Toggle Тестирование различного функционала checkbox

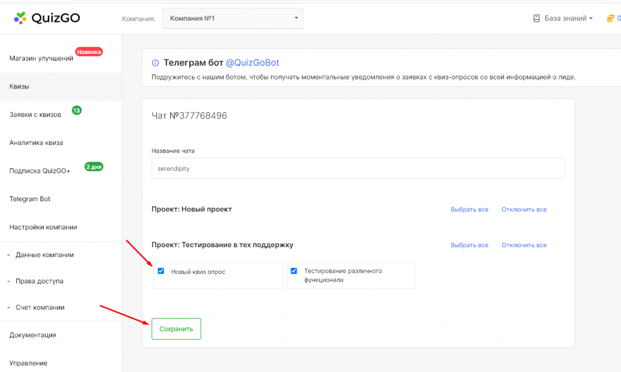point(294,271)
